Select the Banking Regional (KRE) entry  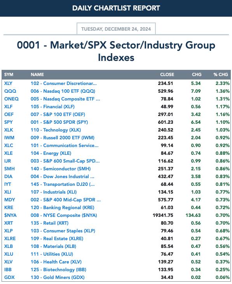tap(63, 208)
